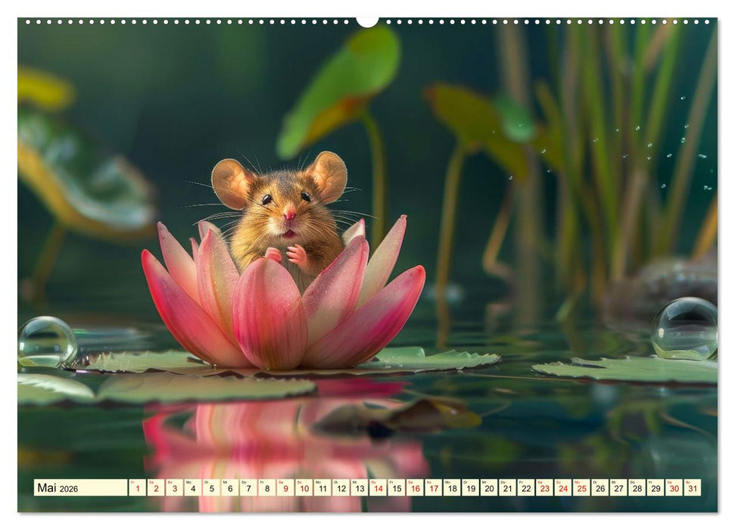
Task: Select day 25 in the calendar strip
Action: (581, 488)
